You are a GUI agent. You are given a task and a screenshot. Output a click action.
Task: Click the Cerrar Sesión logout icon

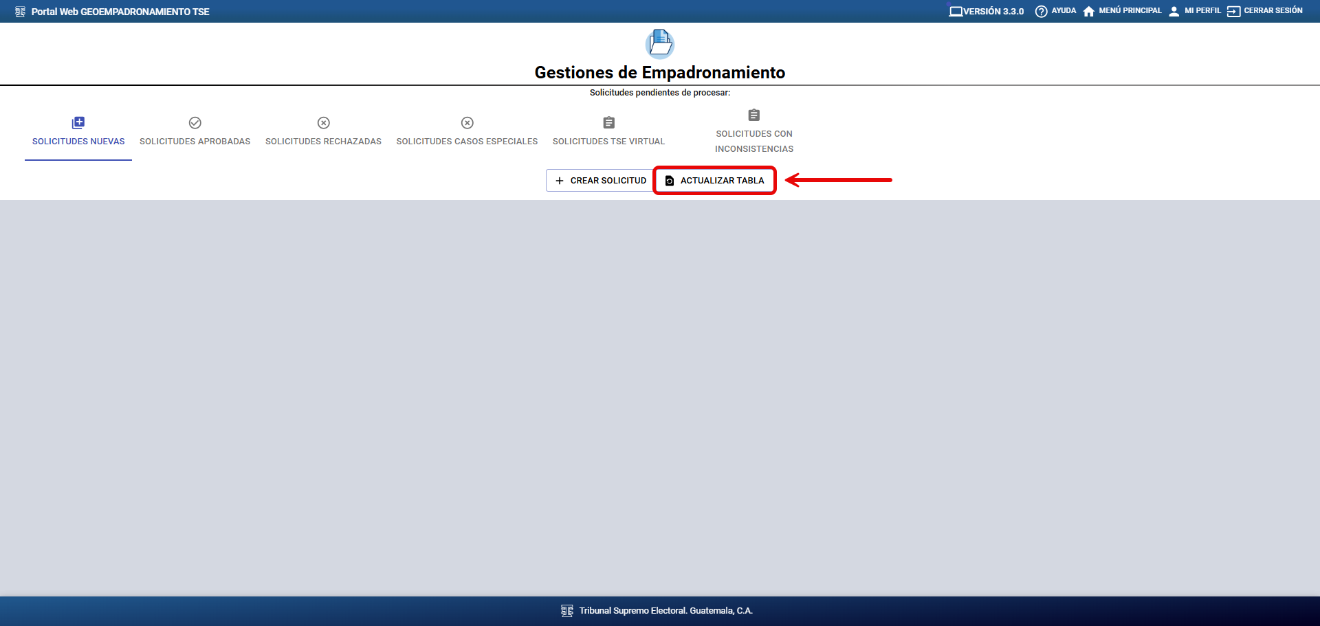point(1233,12)
